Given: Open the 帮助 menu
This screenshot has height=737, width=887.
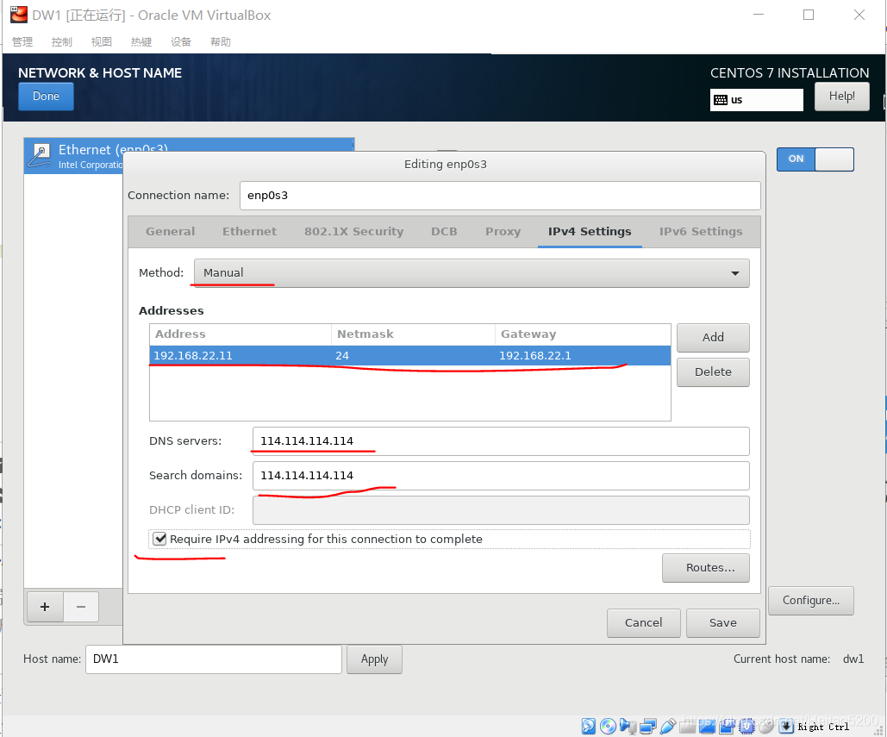Looking at the screenshot, I should click(x=221, y=42).
